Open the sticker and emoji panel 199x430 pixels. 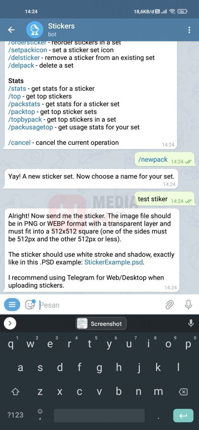coord(30,305)
